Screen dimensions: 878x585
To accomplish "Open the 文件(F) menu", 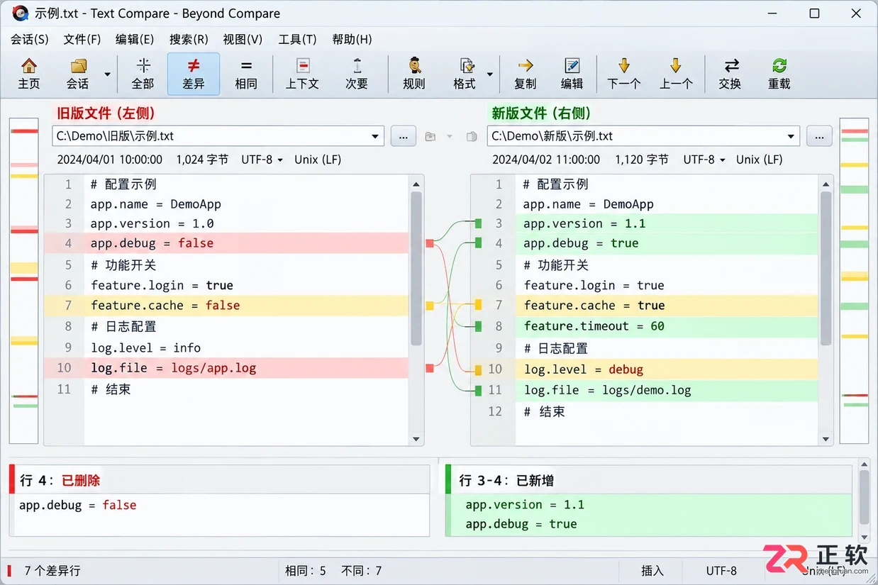I will [x=82, y=39].
